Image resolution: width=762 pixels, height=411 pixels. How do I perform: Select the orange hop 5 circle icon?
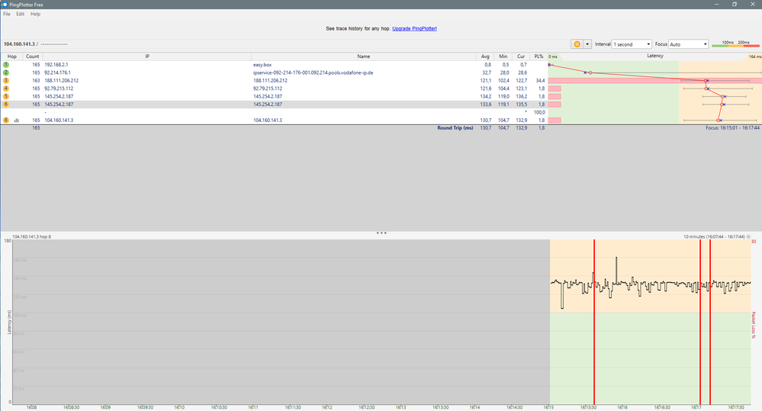(x=6, y=96)
